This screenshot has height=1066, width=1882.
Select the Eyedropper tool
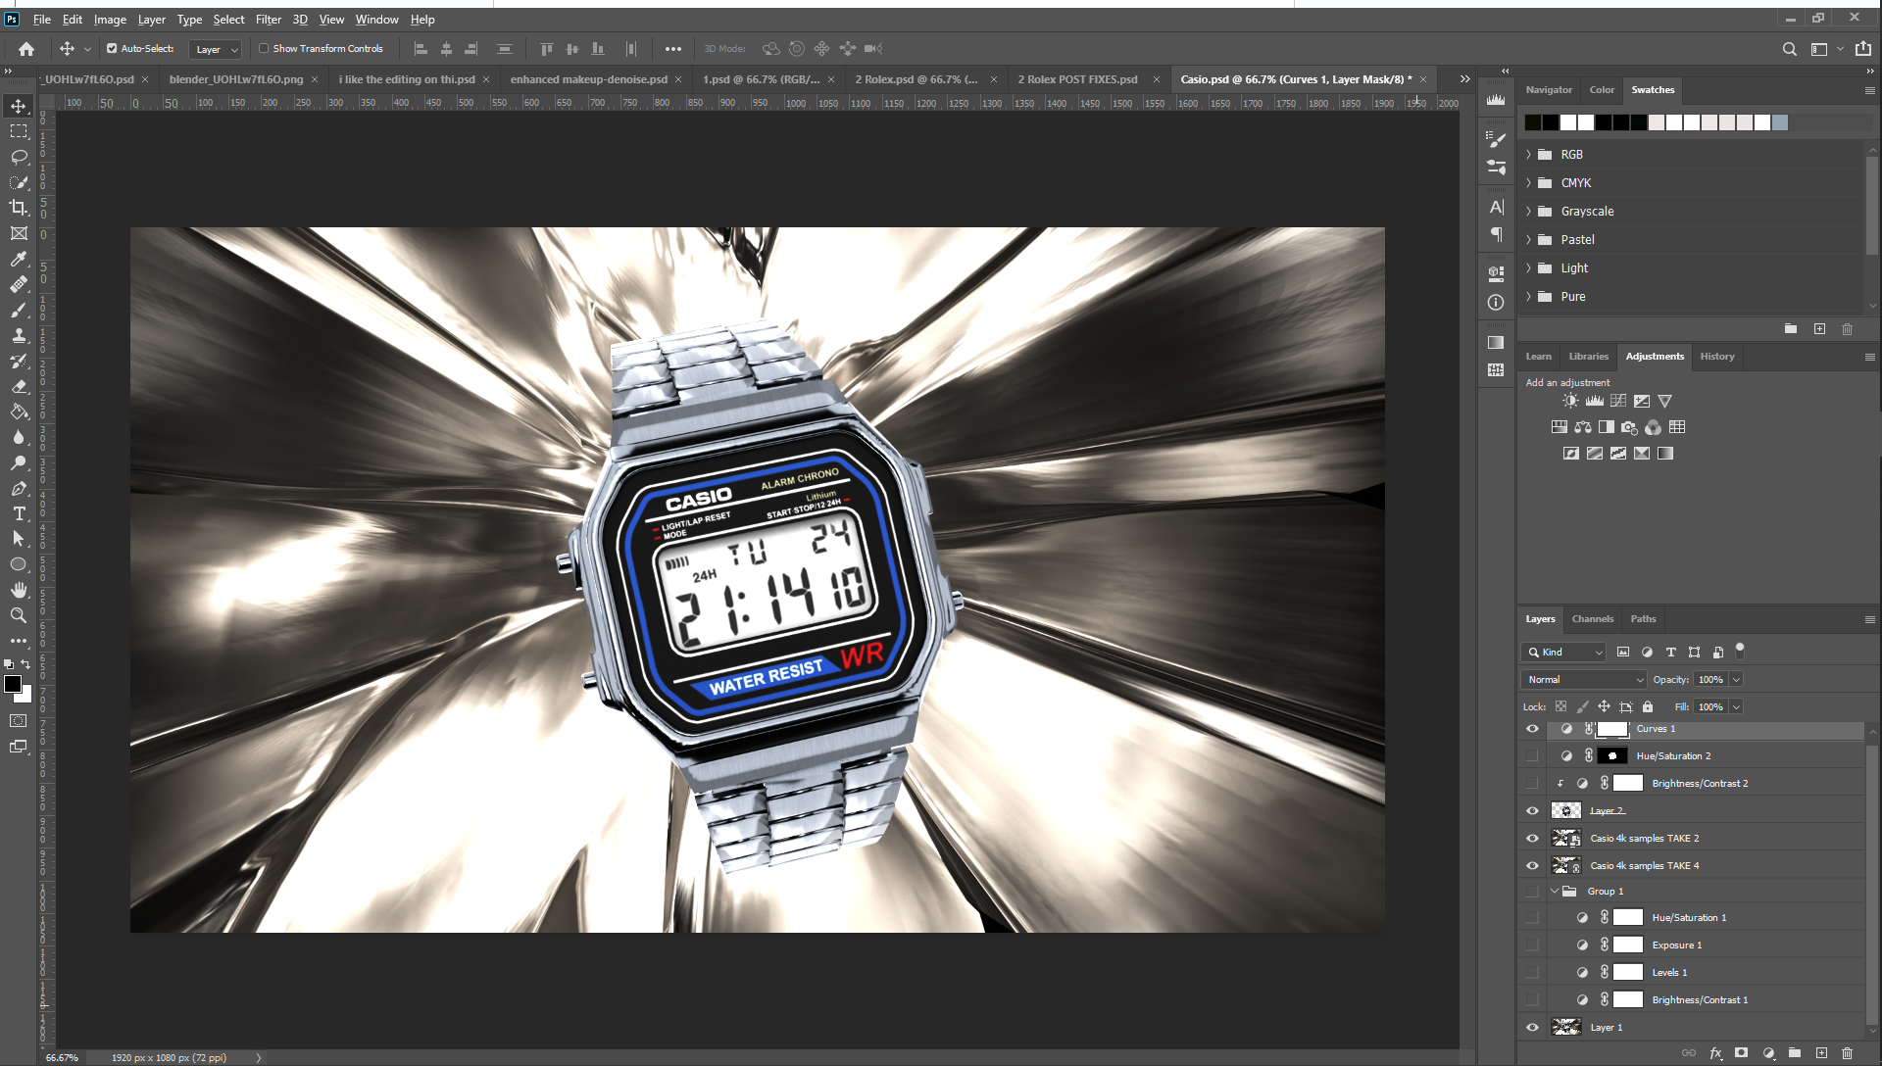pyautogui.click(x=19, y=259)
